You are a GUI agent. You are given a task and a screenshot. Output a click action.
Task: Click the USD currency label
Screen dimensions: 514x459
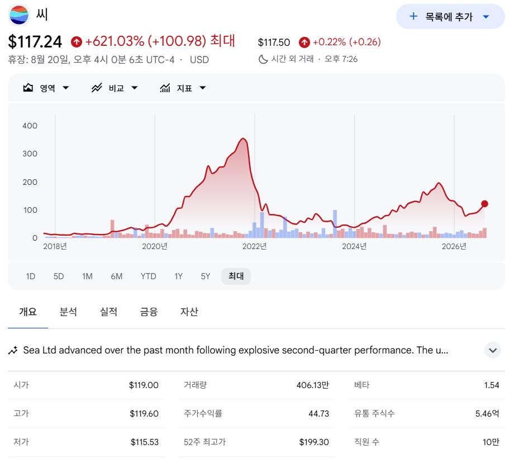pyautogui.click(x=199, y=60)
